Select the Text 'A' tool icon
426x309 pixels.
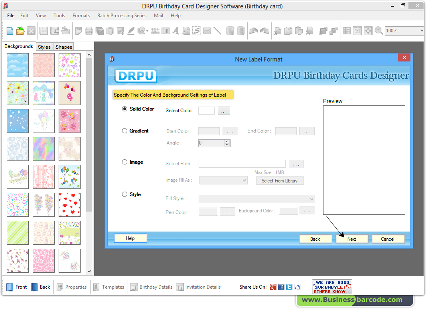tap(176, 31)
